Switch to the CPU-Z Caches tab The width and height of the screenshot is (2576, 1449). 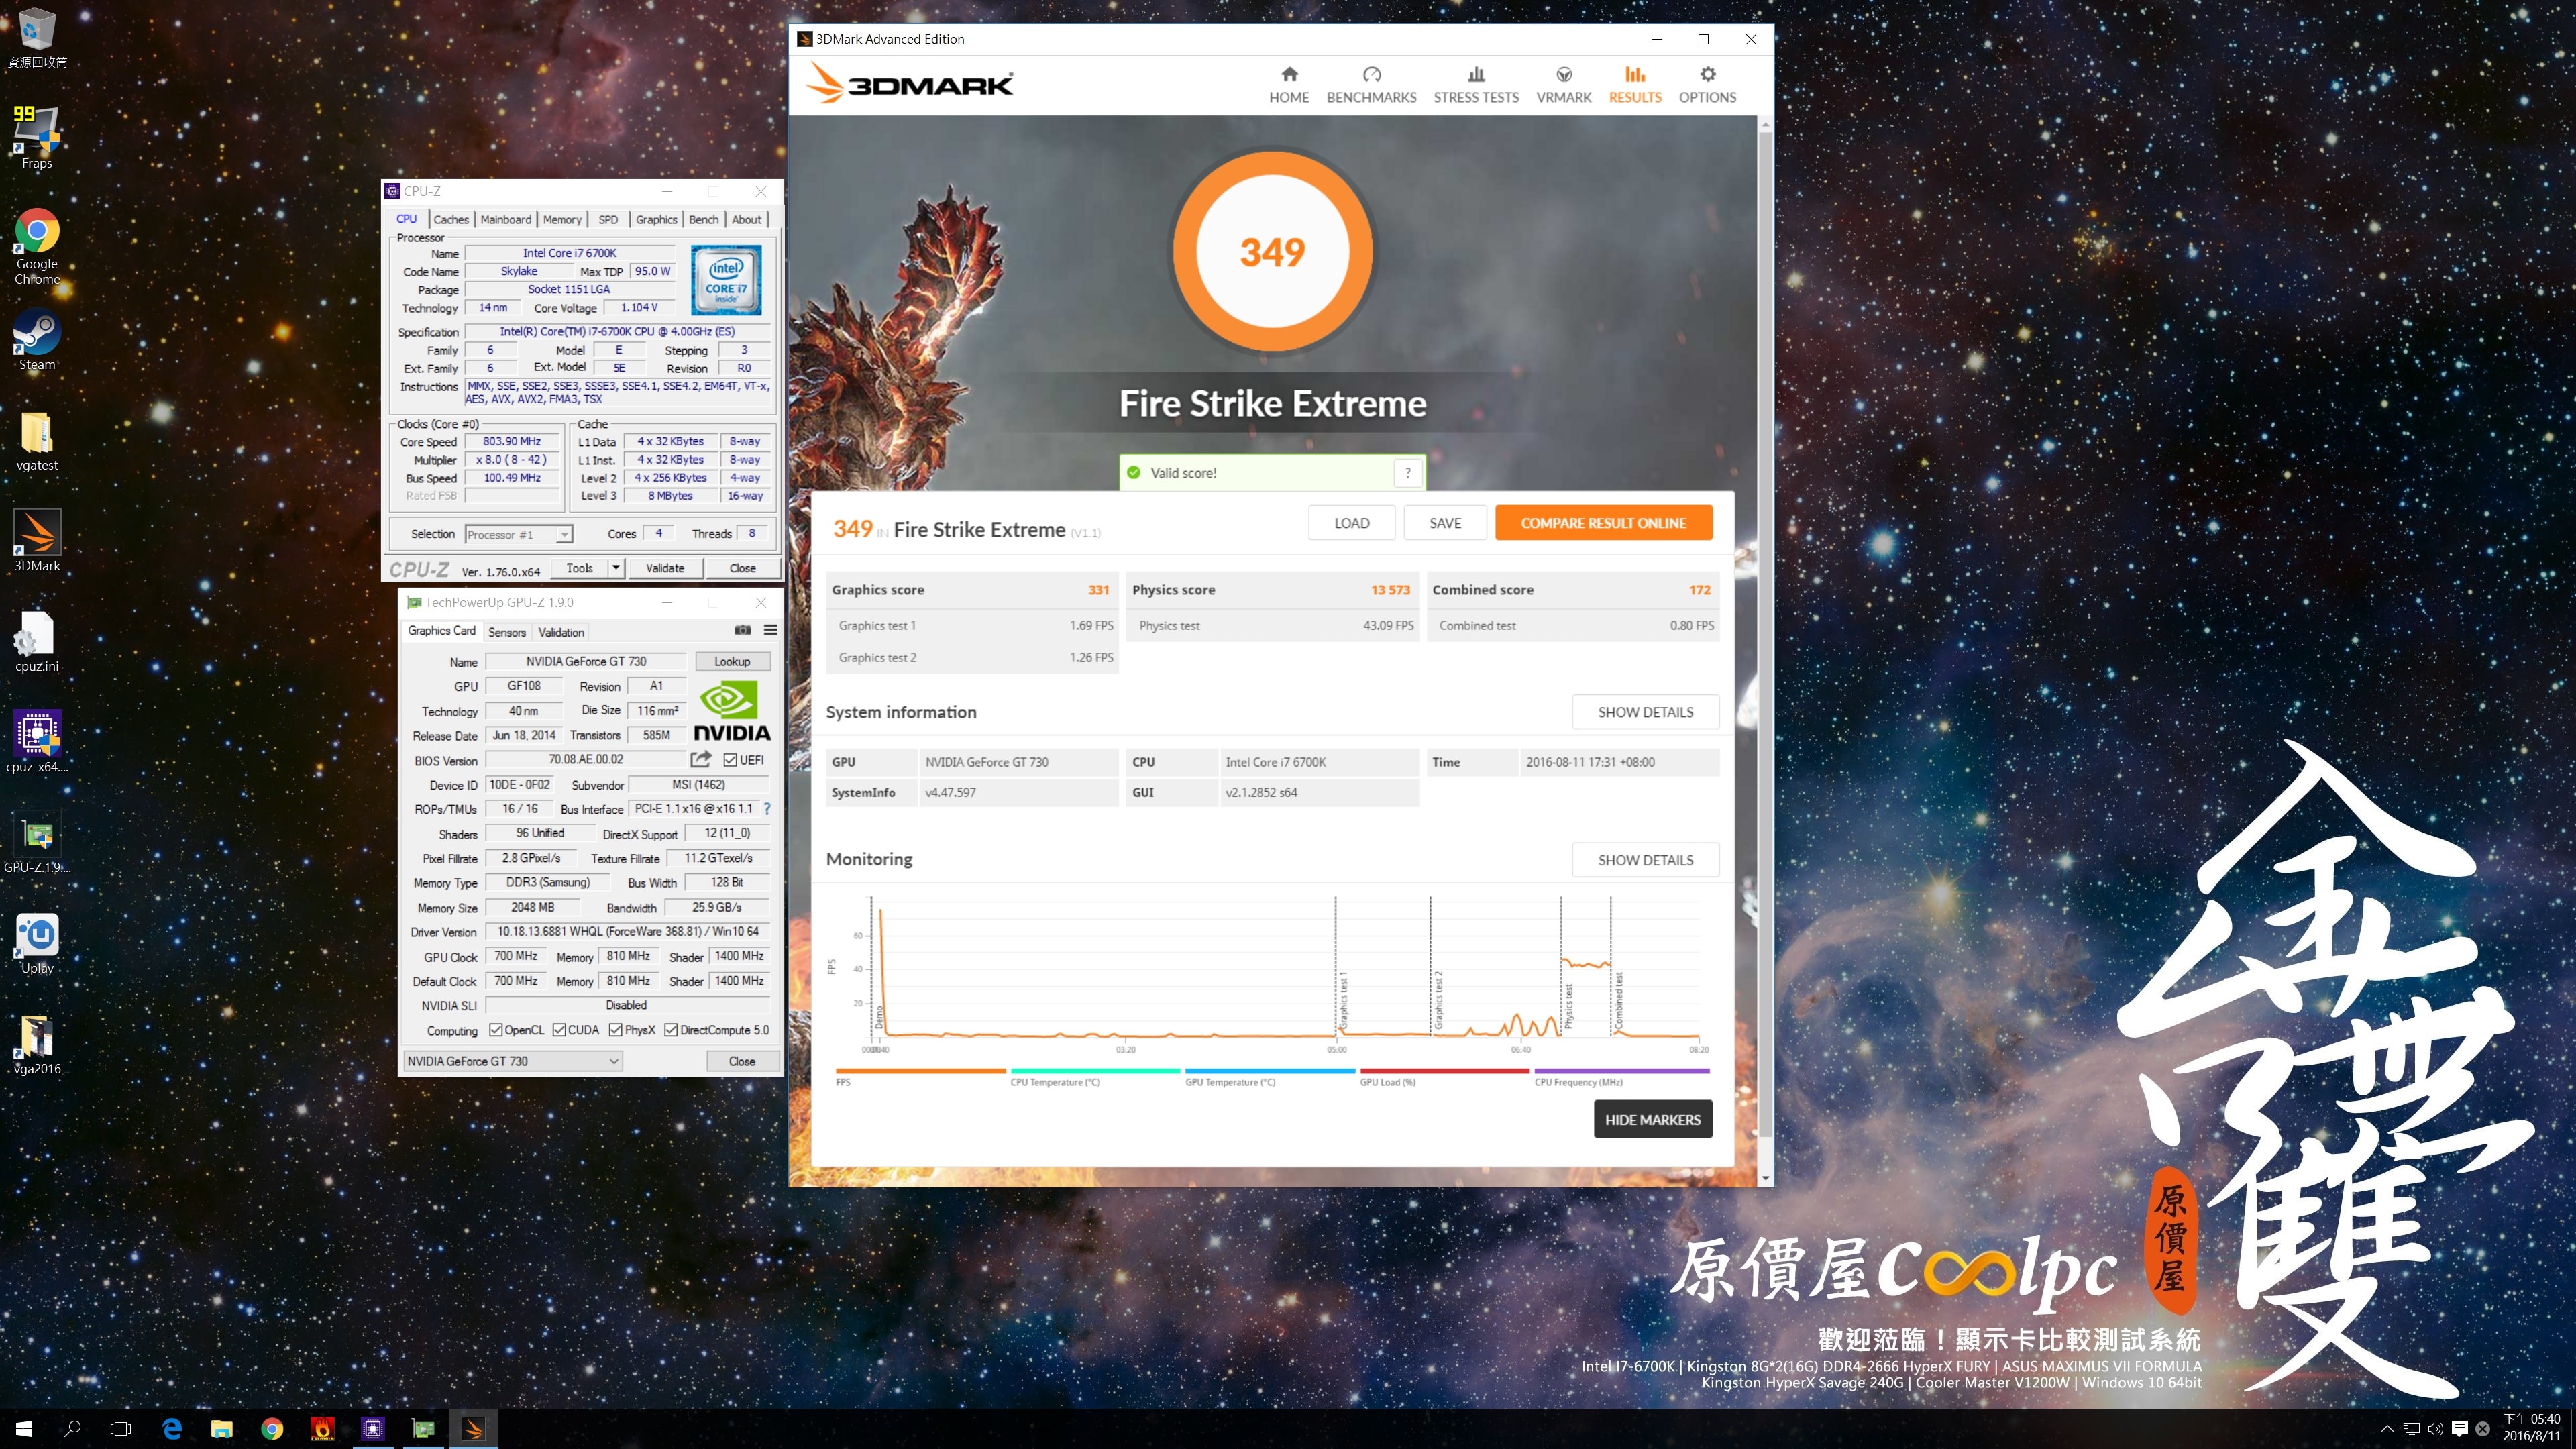(x=451, y=219)
